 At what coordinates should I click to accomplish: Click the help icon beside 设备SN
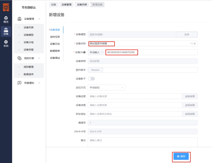click(x=84, y=52)
